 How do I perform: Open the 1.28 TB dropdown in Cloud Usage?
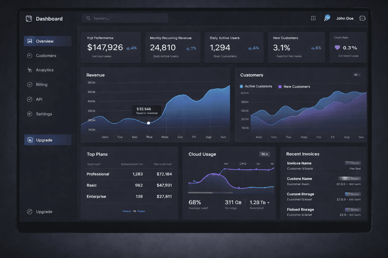[259, 202]
